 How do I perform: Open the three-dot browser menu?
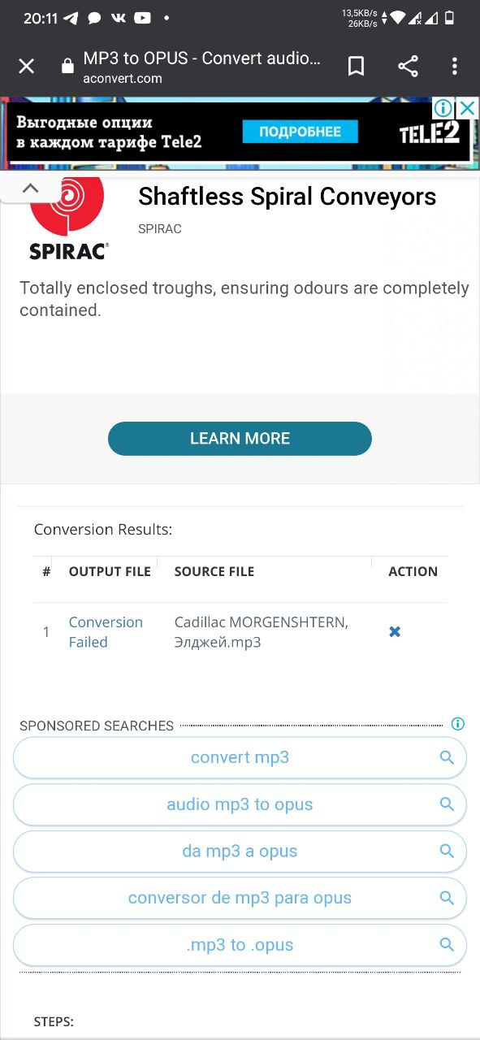455,67
